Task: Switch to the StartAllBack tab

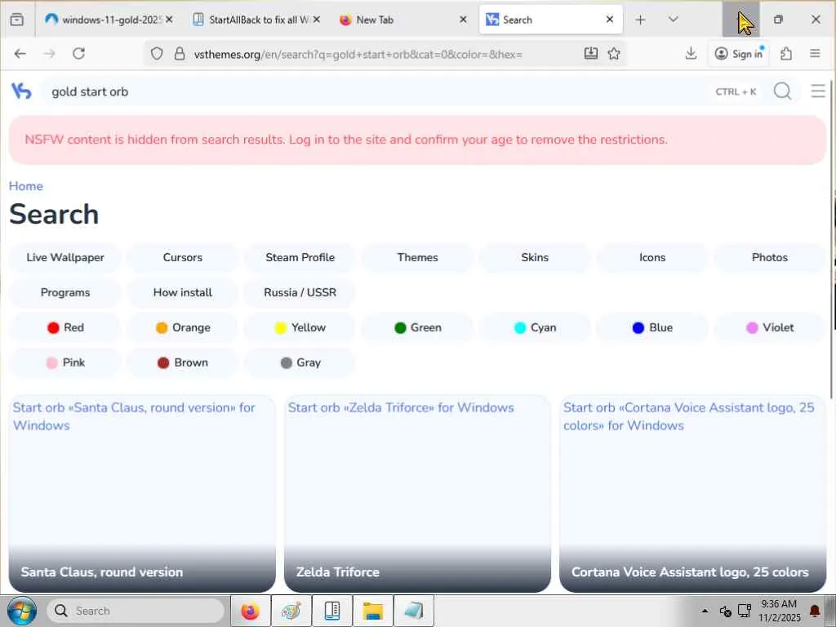Action: click(x=256, y=20)
